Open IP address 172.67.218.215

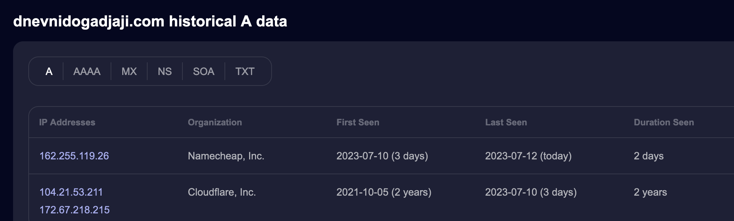tap(74, 210)
